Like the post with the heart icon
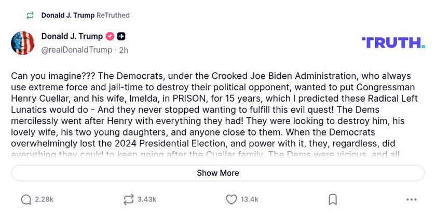 coord(231,200)
